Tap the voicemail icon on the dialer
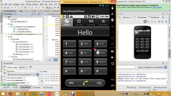The width and height of the screenshot is (171, 96). (x=71, y=83)
